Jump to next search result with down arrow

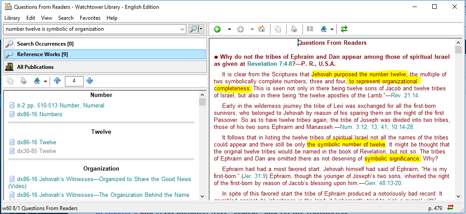(89, 81)
